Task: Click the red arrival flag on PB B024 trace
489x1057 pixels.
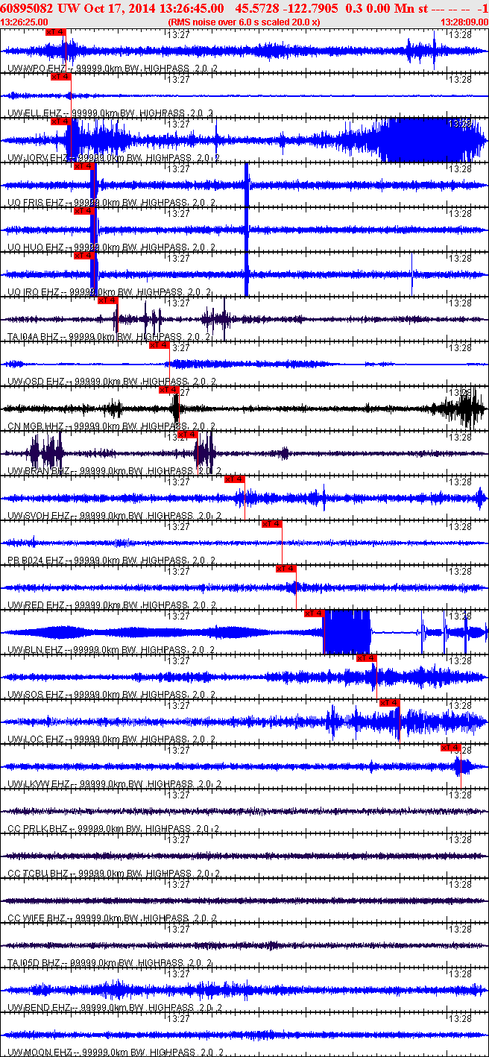Action: [272, 524]
